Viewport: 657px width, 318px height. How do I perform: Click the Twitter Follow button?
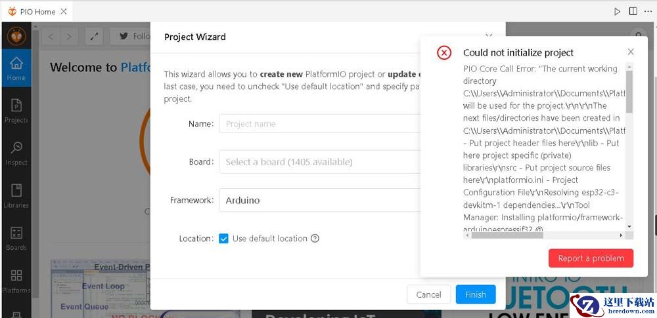pos(131,37)
